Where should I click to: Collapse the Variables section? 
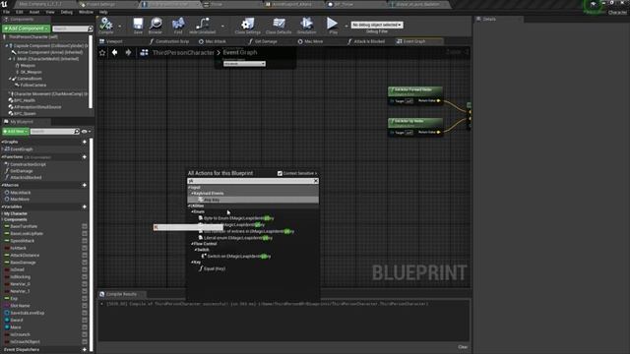click(x=2, y=206)
